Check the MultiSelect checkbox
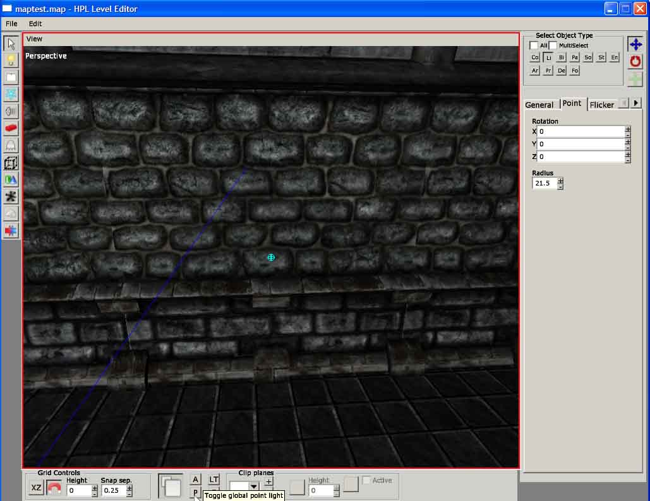The width and height of the screenshot is (650, 501). pyautogui.click(x=553, y=45)
